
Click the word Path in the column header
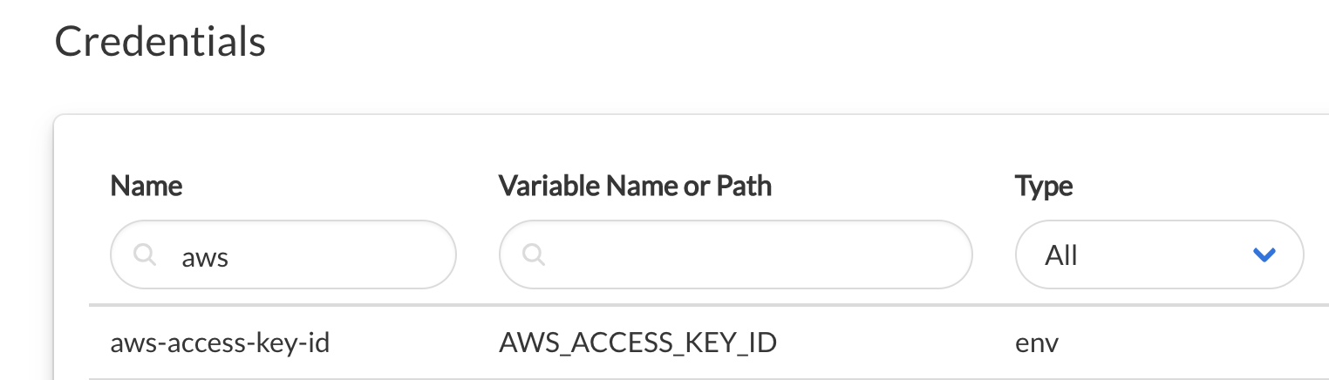(743, 186)
